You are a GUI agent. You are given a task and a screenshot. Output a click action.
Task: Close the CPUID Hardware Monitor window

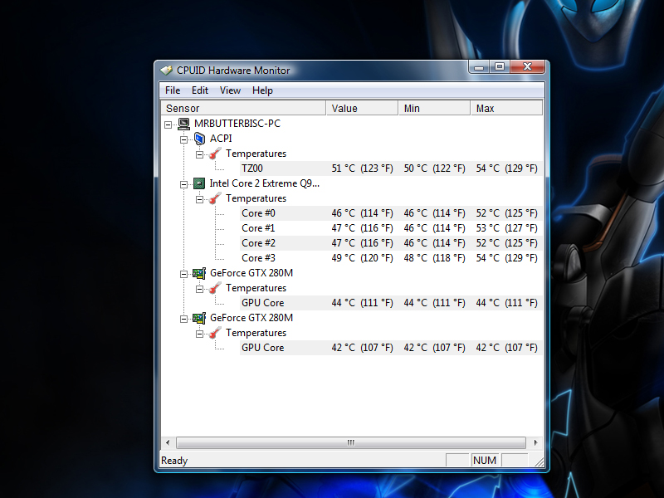click(527, 67)
